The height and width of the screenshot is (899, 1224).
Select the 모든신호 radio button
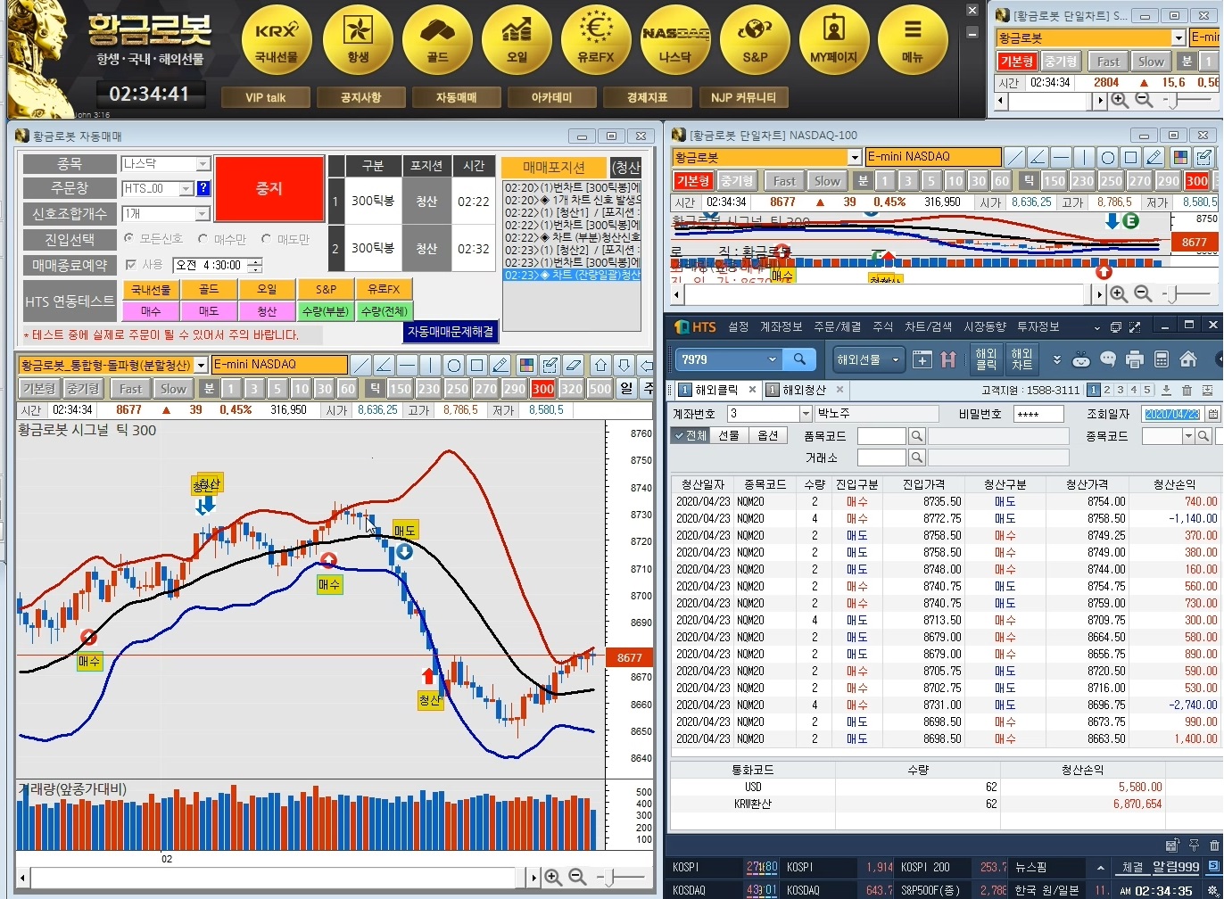[x=129, y=239]
